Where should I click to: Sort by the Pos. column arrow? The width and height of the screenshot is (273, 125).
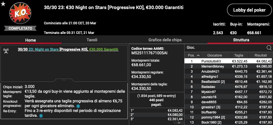click(x=198, y=55)
